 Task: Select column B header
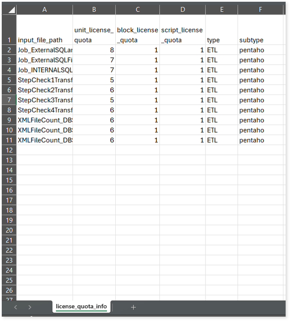coord(94,10)
